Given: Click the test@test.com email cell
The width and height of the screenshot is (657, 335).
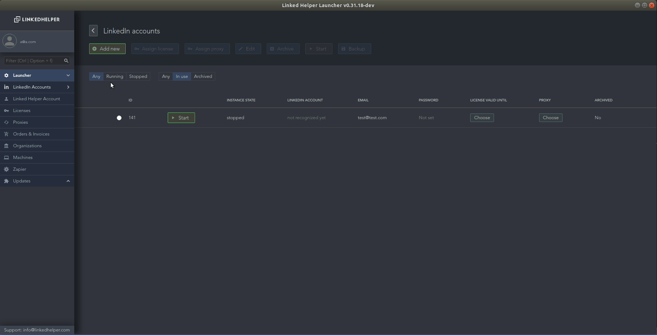Looking at the screenshot, I should [x=372, y=118].
